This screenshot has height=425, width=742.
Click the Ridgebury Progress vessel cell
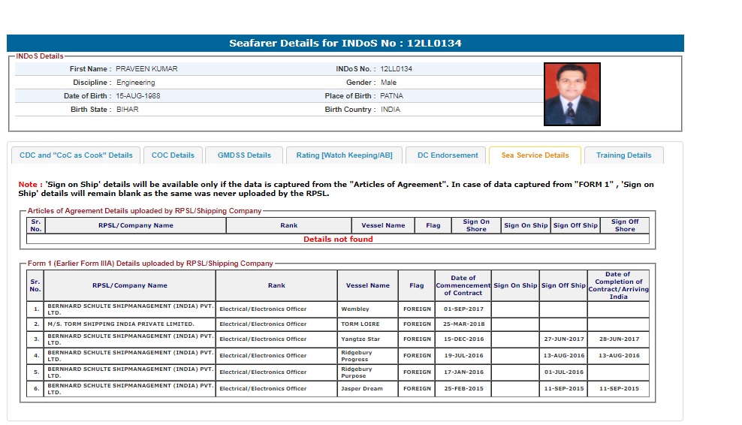367,356
